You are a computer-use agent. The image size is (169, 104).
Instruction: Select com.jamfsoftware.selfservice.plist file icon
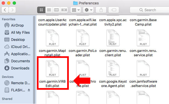143,69
